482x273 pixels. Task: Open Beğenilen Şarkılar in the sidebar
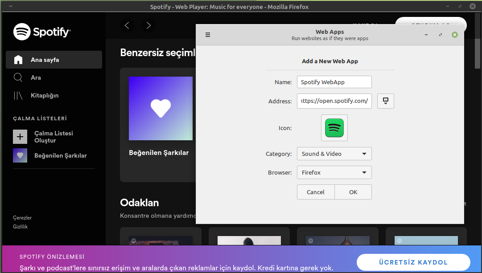pyautogui.click(x=54, y=155)
